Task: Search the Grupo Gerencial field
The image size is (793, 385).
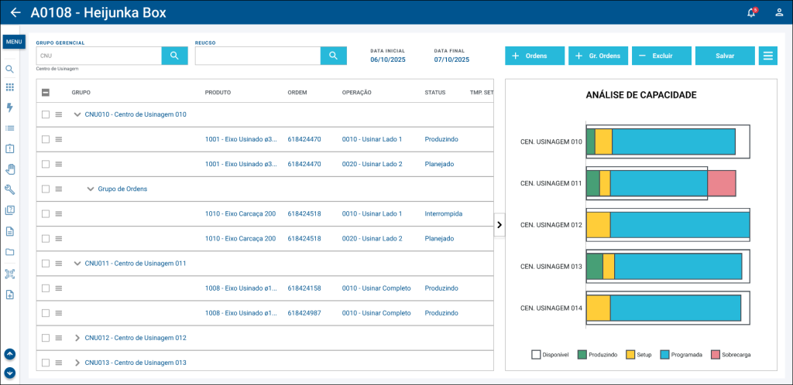Action: 174,56
